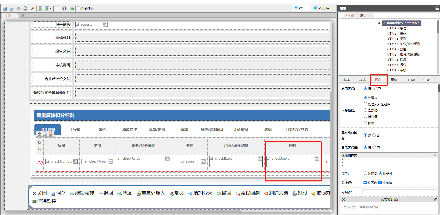Screen dimensions: 440x215
Task: Uncheck 按组件 checkbox for 总计行
Action: click(x=380, y=182)
